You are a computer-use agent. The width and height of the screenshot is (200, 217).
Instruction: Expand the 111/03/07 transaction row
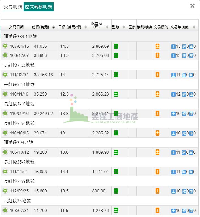tap(5, 75)
